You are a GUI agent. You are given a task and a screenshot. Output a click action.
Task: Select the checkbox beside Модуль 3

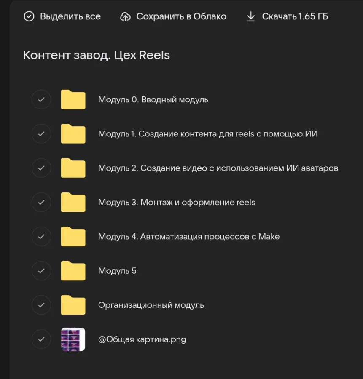point(41,202)
